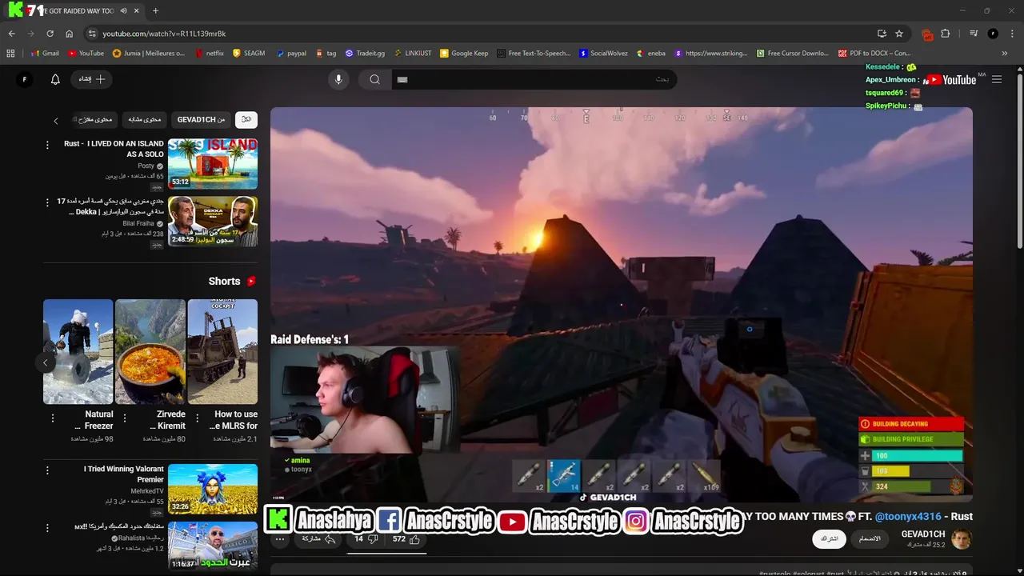The height and width of the screenshot is (576, 1024).
Task: Click the browser home icon
Action: (70, 34)
